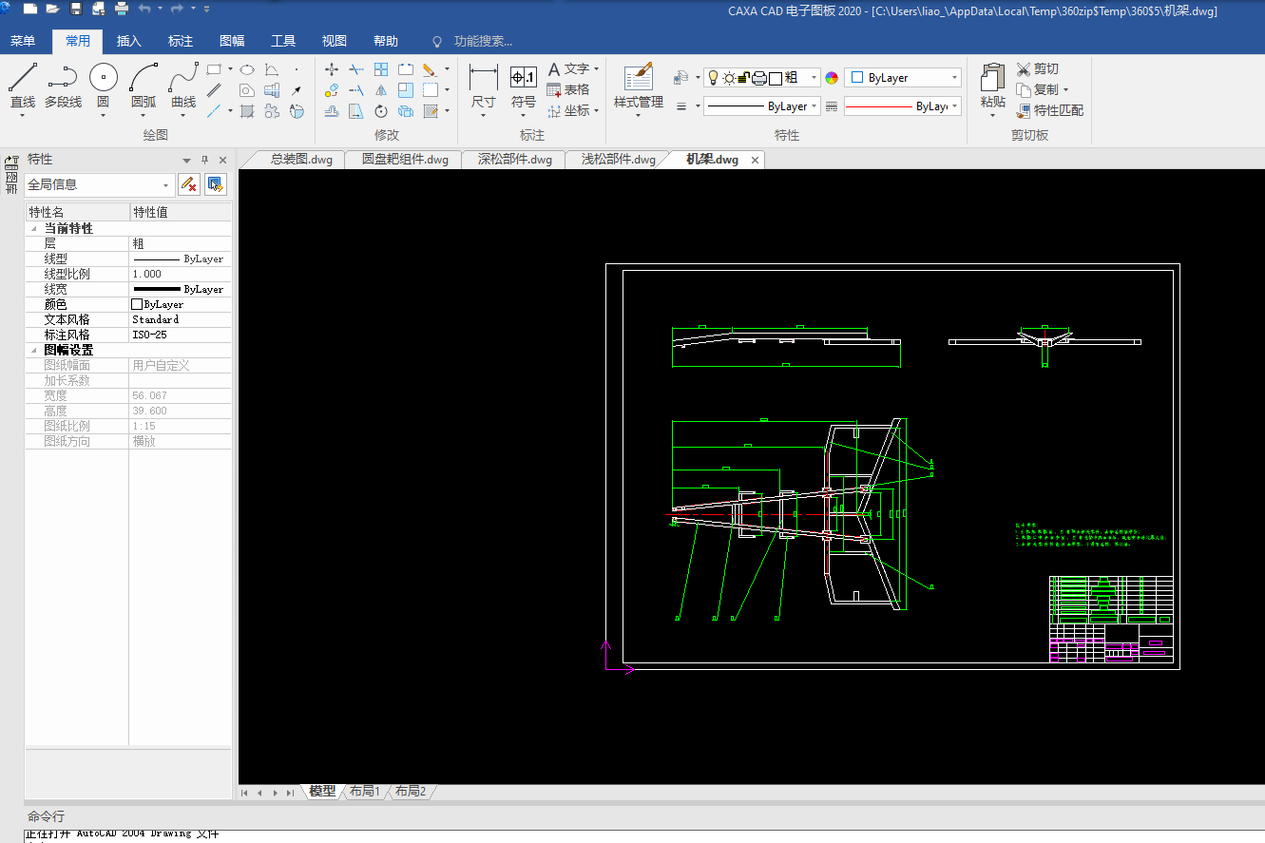Click the rainbow color wheel icon
This screenshot has width=1265, height=843.
point(832,78)
